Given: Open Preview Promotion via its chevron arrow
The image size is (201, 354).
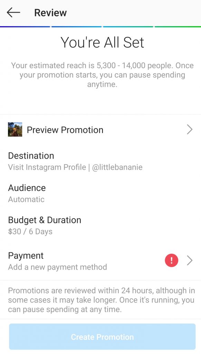Looking at the screenshot, I should coord(189,129).
